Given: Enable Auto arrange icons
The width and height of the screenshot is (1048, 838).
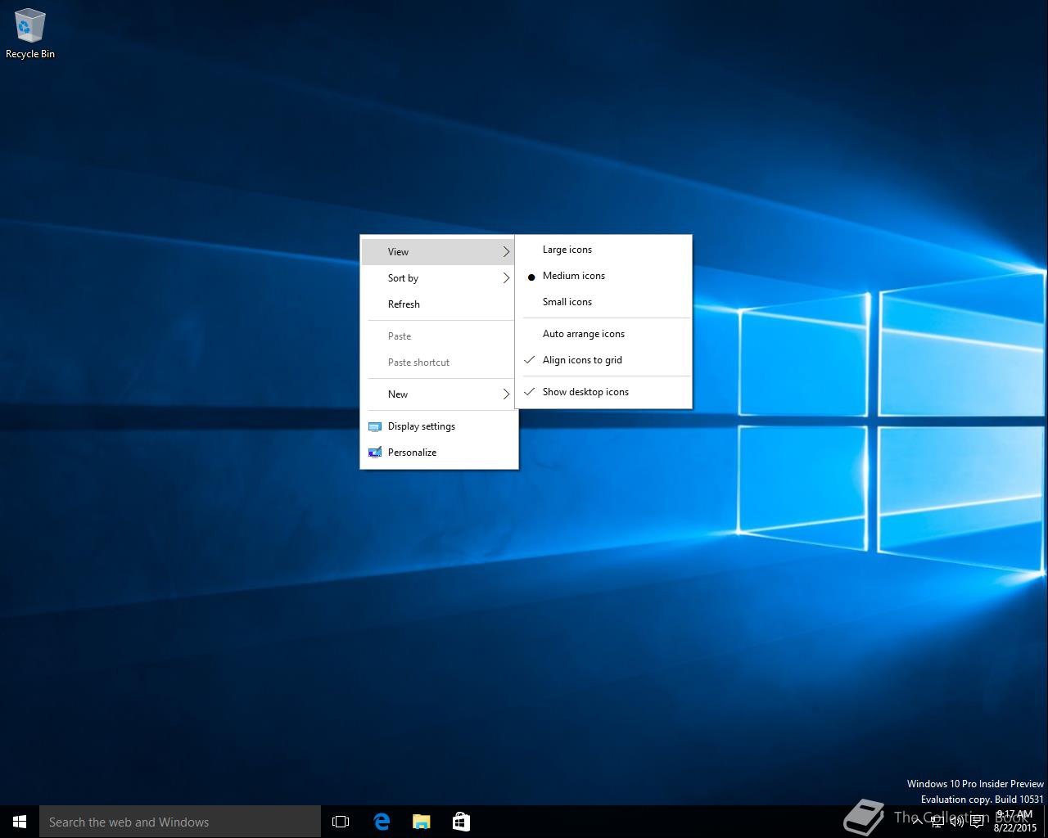Looking at the screenshot, I should tap(583, 334).
